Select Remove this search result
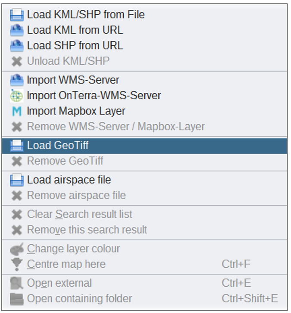291x313 pixels. pos(144,230)
